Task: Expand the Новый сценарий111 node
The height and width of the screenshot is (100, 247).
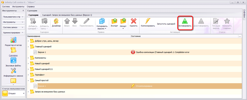Action: tap(28, 69)
